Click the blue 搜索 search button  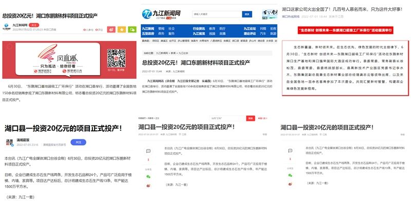[247, 14]
